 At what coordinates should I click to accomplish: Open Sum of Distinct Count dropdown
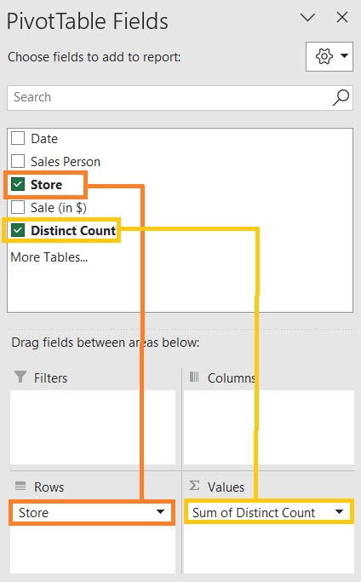point(339,512)
